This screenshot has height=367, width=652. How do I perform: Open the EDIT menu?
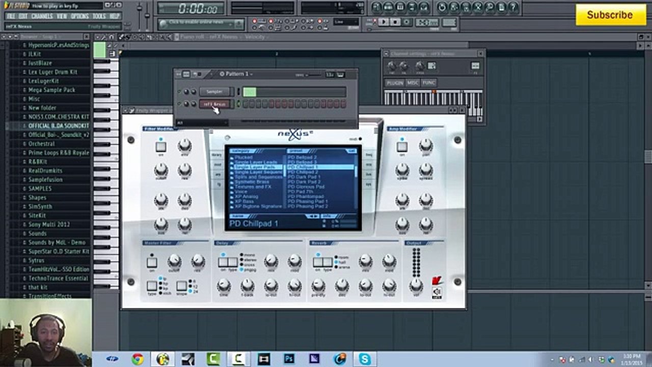[x=23, y=16]
